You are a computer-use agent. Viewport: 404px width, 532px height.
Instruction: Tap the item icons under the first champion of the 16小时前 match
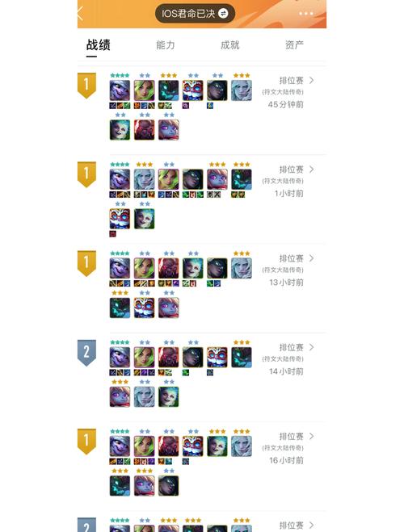tap(120, 462)
